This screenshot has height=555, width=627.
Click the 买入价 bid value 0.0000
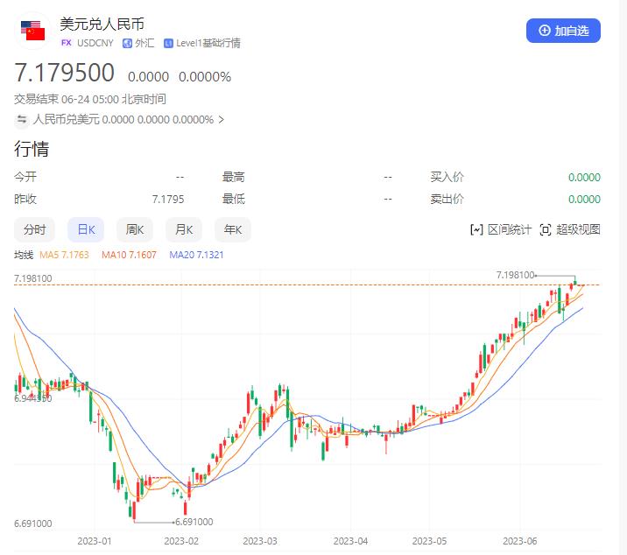[x=584, y=177]
